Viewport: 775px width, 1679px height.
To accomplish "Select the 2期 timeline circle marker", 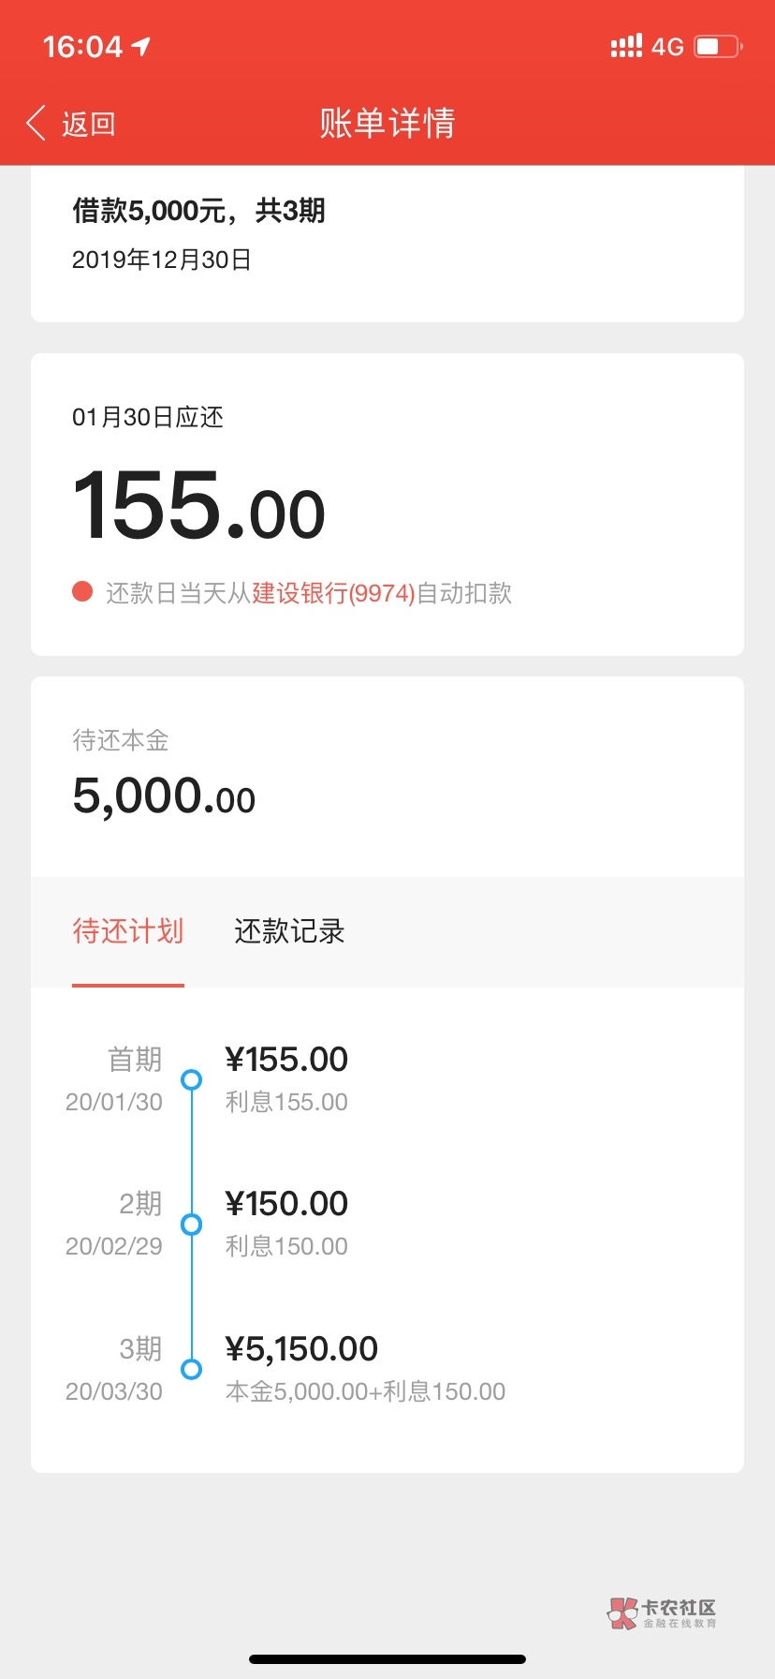I will tap(191, 1224).
